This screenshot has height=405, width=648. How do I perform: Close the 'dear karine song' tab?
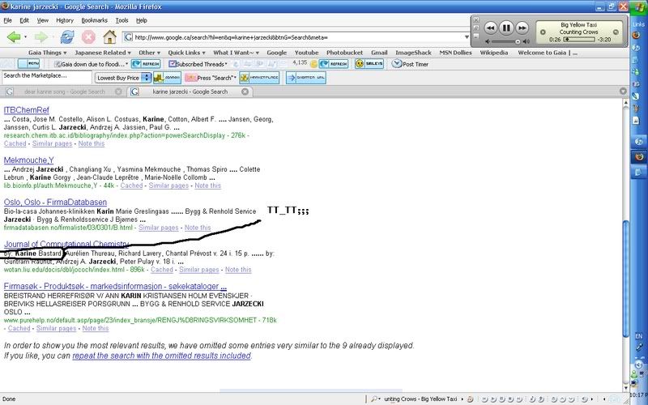pyautogui.click(x=118, y=92)
